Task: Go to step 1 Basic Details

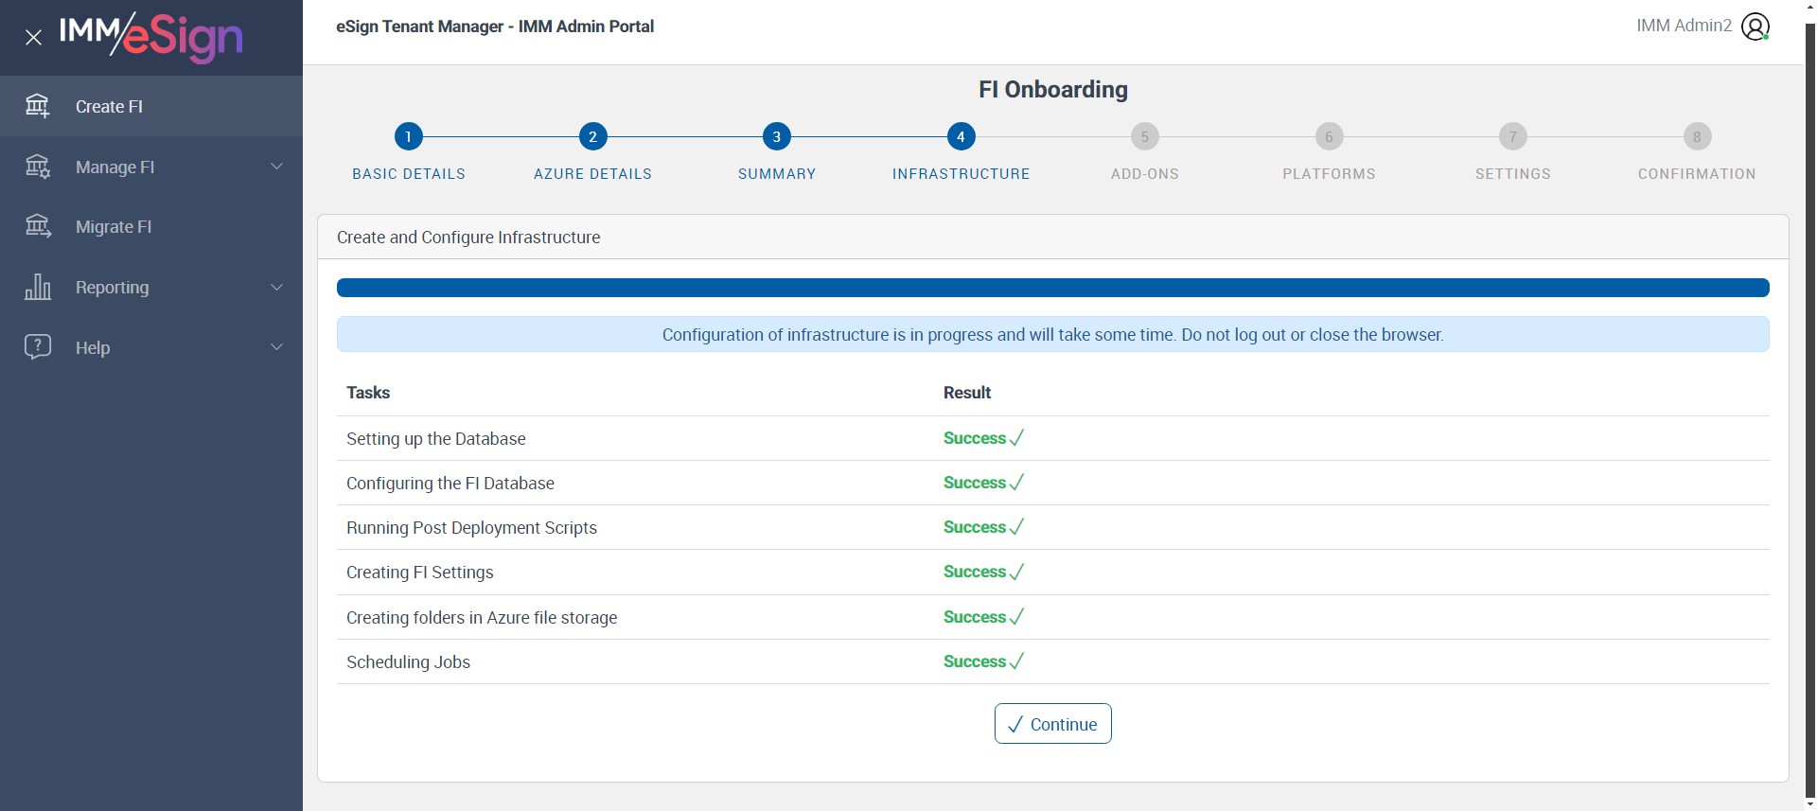Action: (408, 137)
